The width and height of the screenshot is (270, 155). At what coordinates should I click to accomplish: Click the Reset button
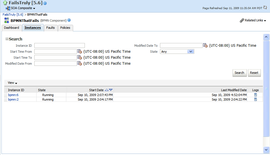click(x=254, y=73)
